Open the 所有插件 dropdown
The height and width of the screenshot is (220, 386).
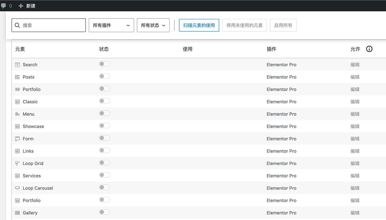point(111,25)
